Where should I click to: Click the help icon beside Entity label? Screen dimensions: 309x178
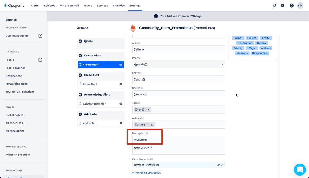click(140, 73)
